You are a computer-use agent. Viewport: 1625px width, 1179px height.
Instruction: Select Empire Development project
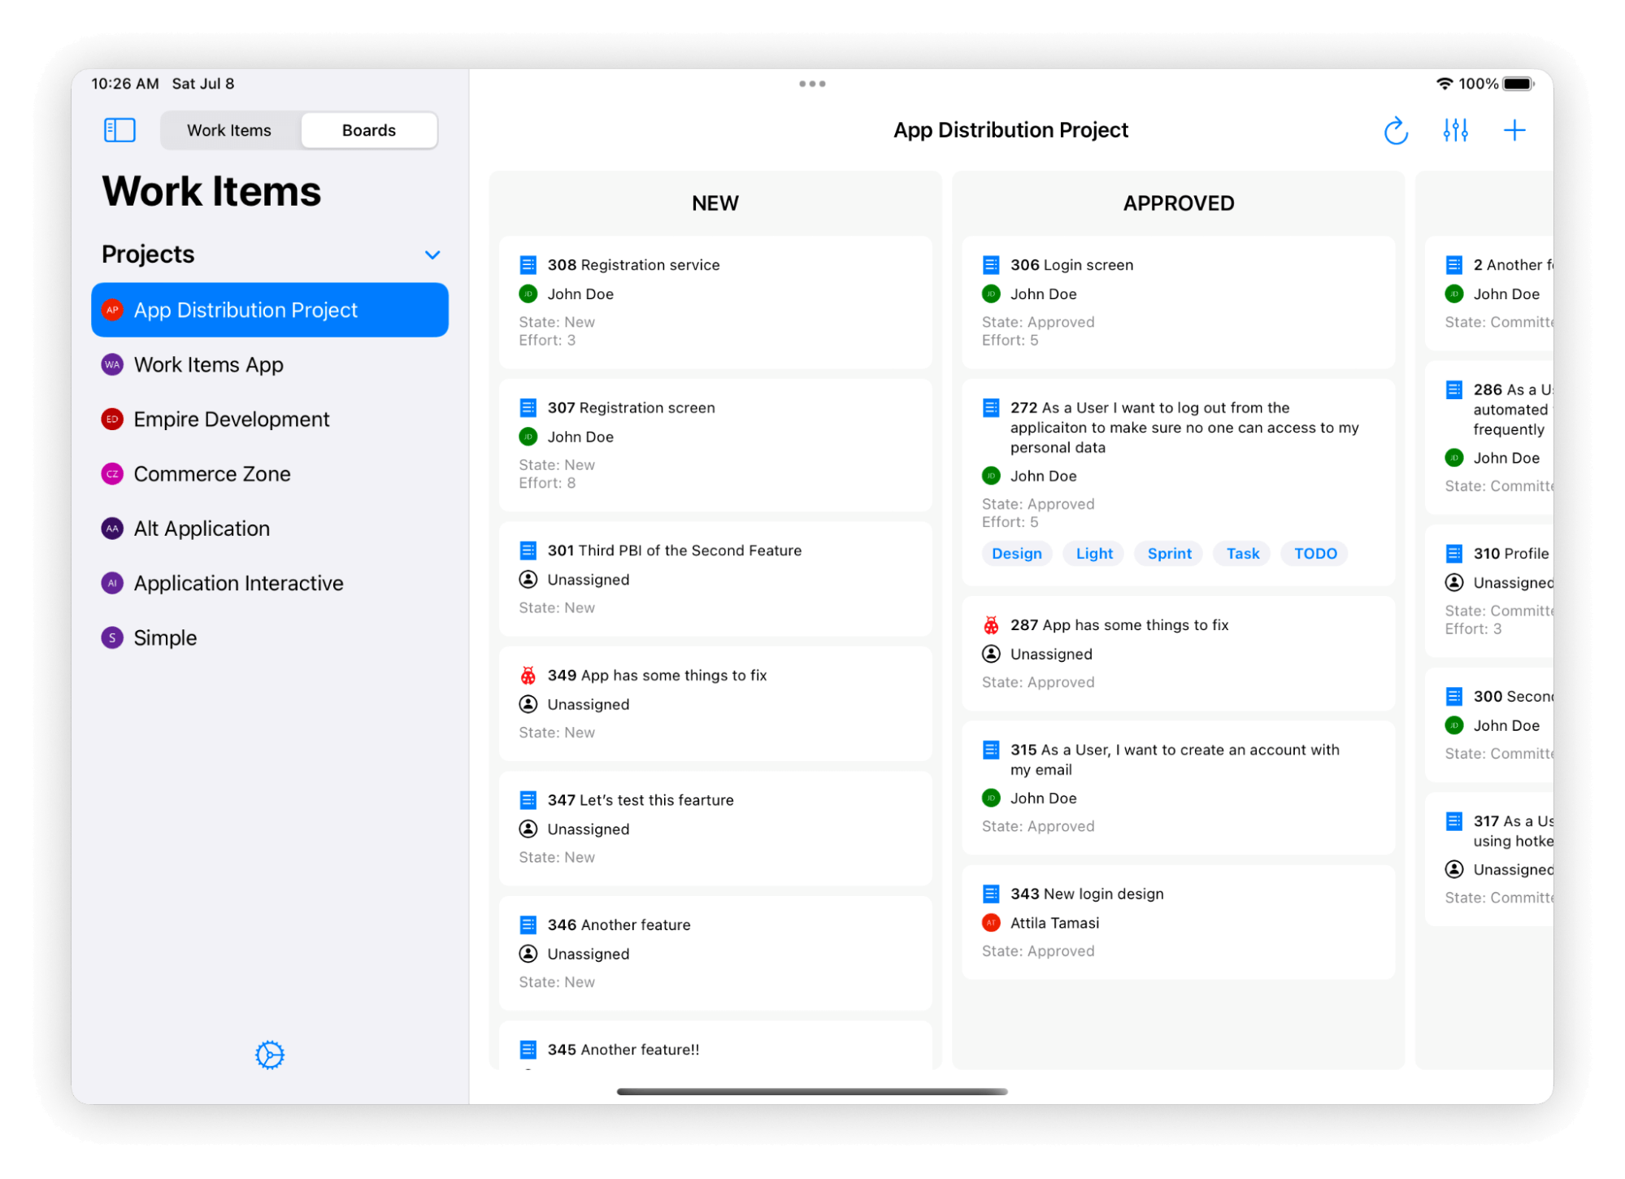(232, 419)
